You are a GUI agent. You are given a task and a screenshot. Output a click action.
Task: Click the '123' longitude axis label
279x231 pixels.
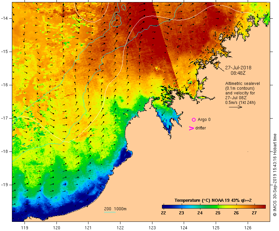(152, 228)
